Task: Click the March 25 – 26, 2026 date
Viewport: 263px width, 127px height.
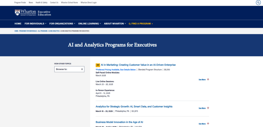Action: coord(104,84)
